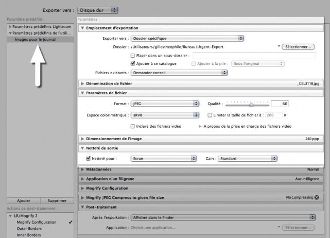
Task: Collapse 'Paramètres prédéfinis de l'utili...' group
Action: [10, 33]
